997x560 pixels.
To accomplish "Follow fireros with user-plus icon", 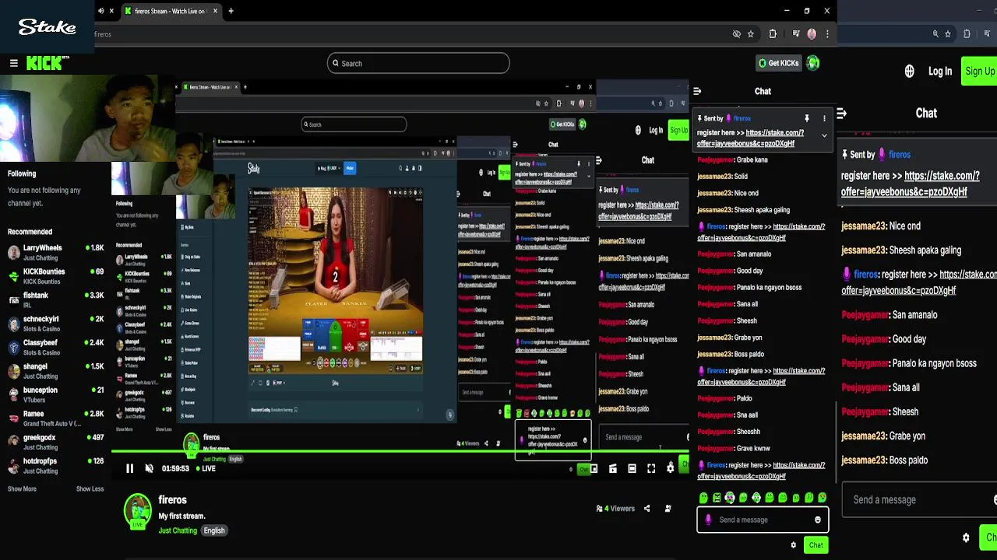I will 668,509.
